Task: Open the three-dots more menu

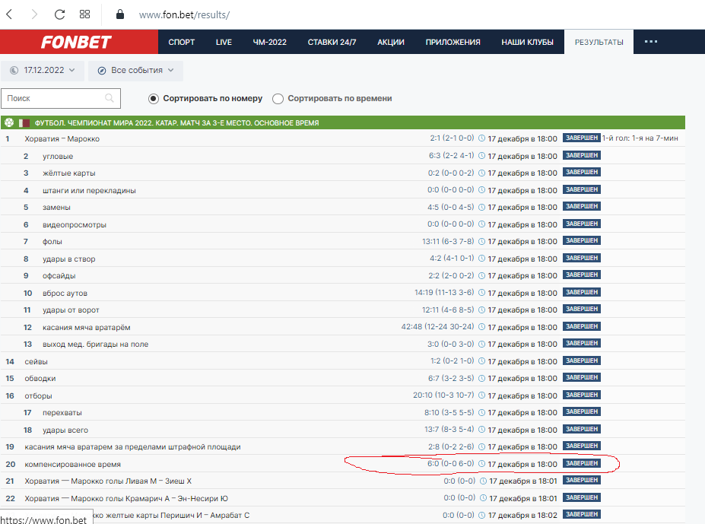Action: 651,42
